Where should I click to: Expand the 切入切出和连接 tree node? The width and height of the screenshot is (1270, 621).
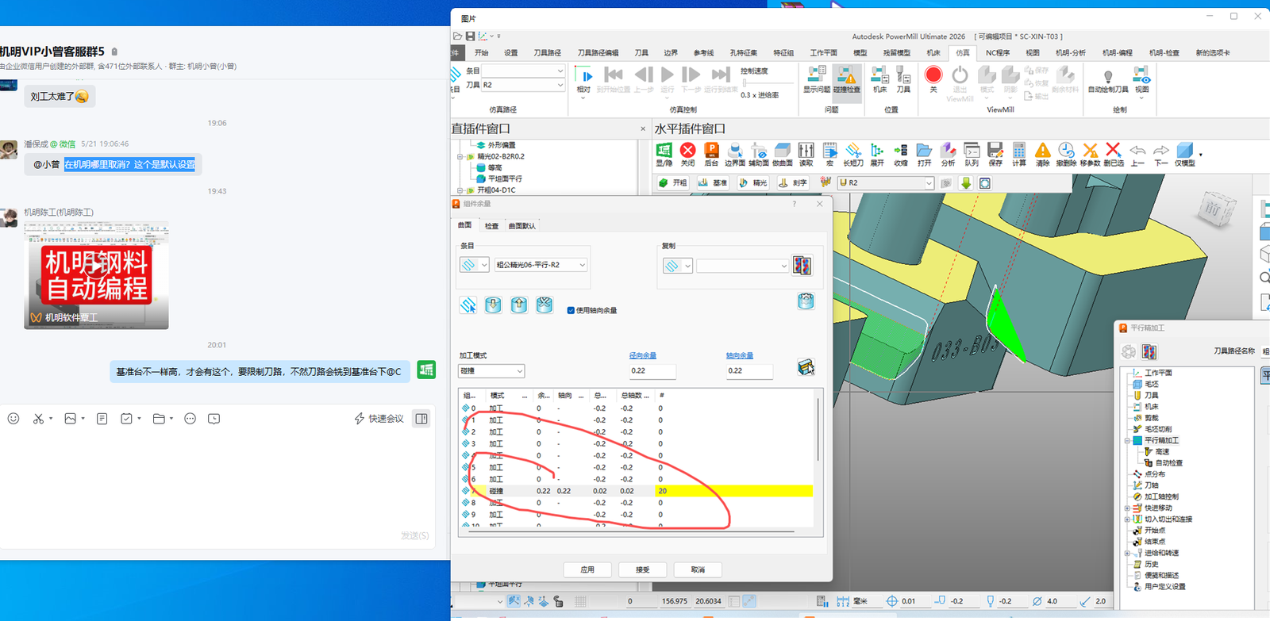point(1127,519)
